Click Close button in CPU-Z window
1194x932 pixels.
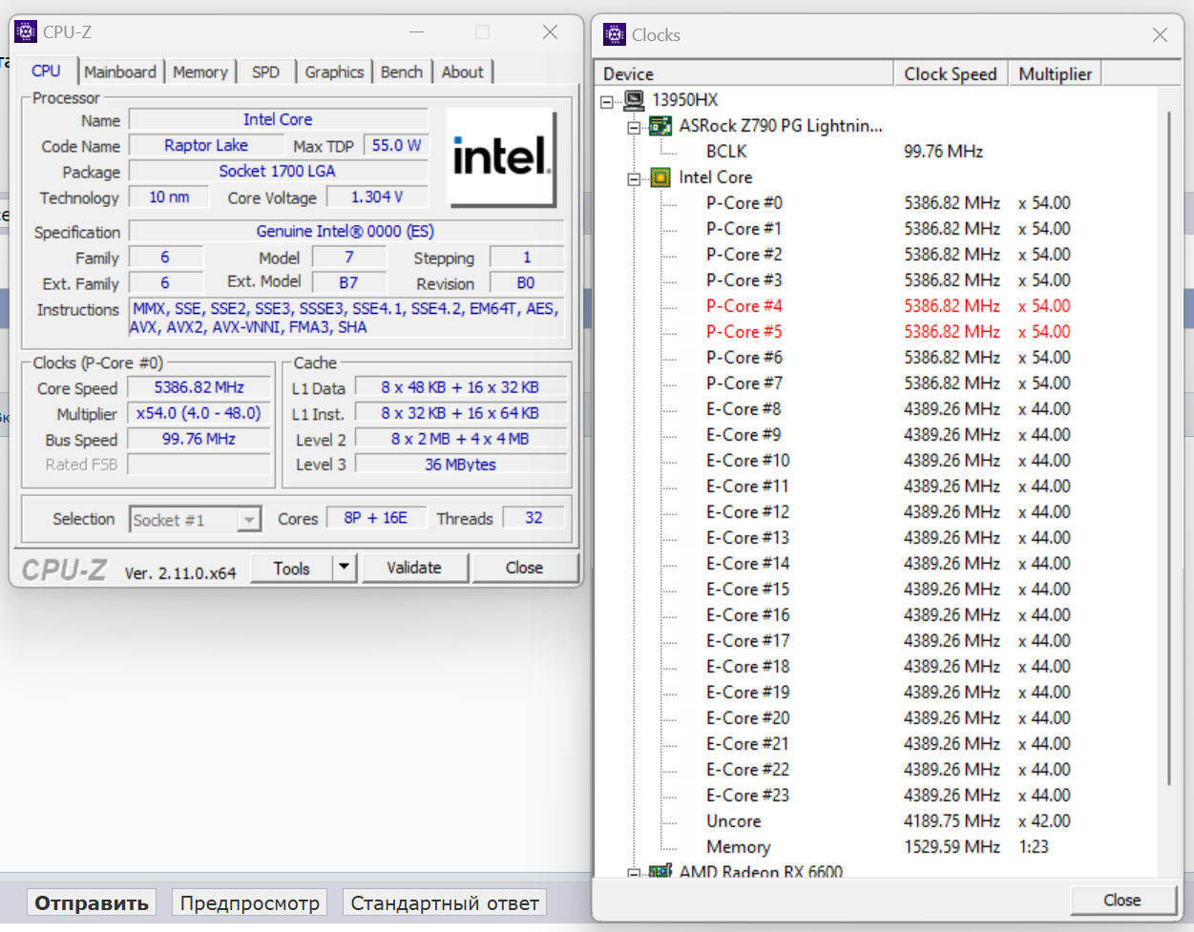[x=524, y=568]
